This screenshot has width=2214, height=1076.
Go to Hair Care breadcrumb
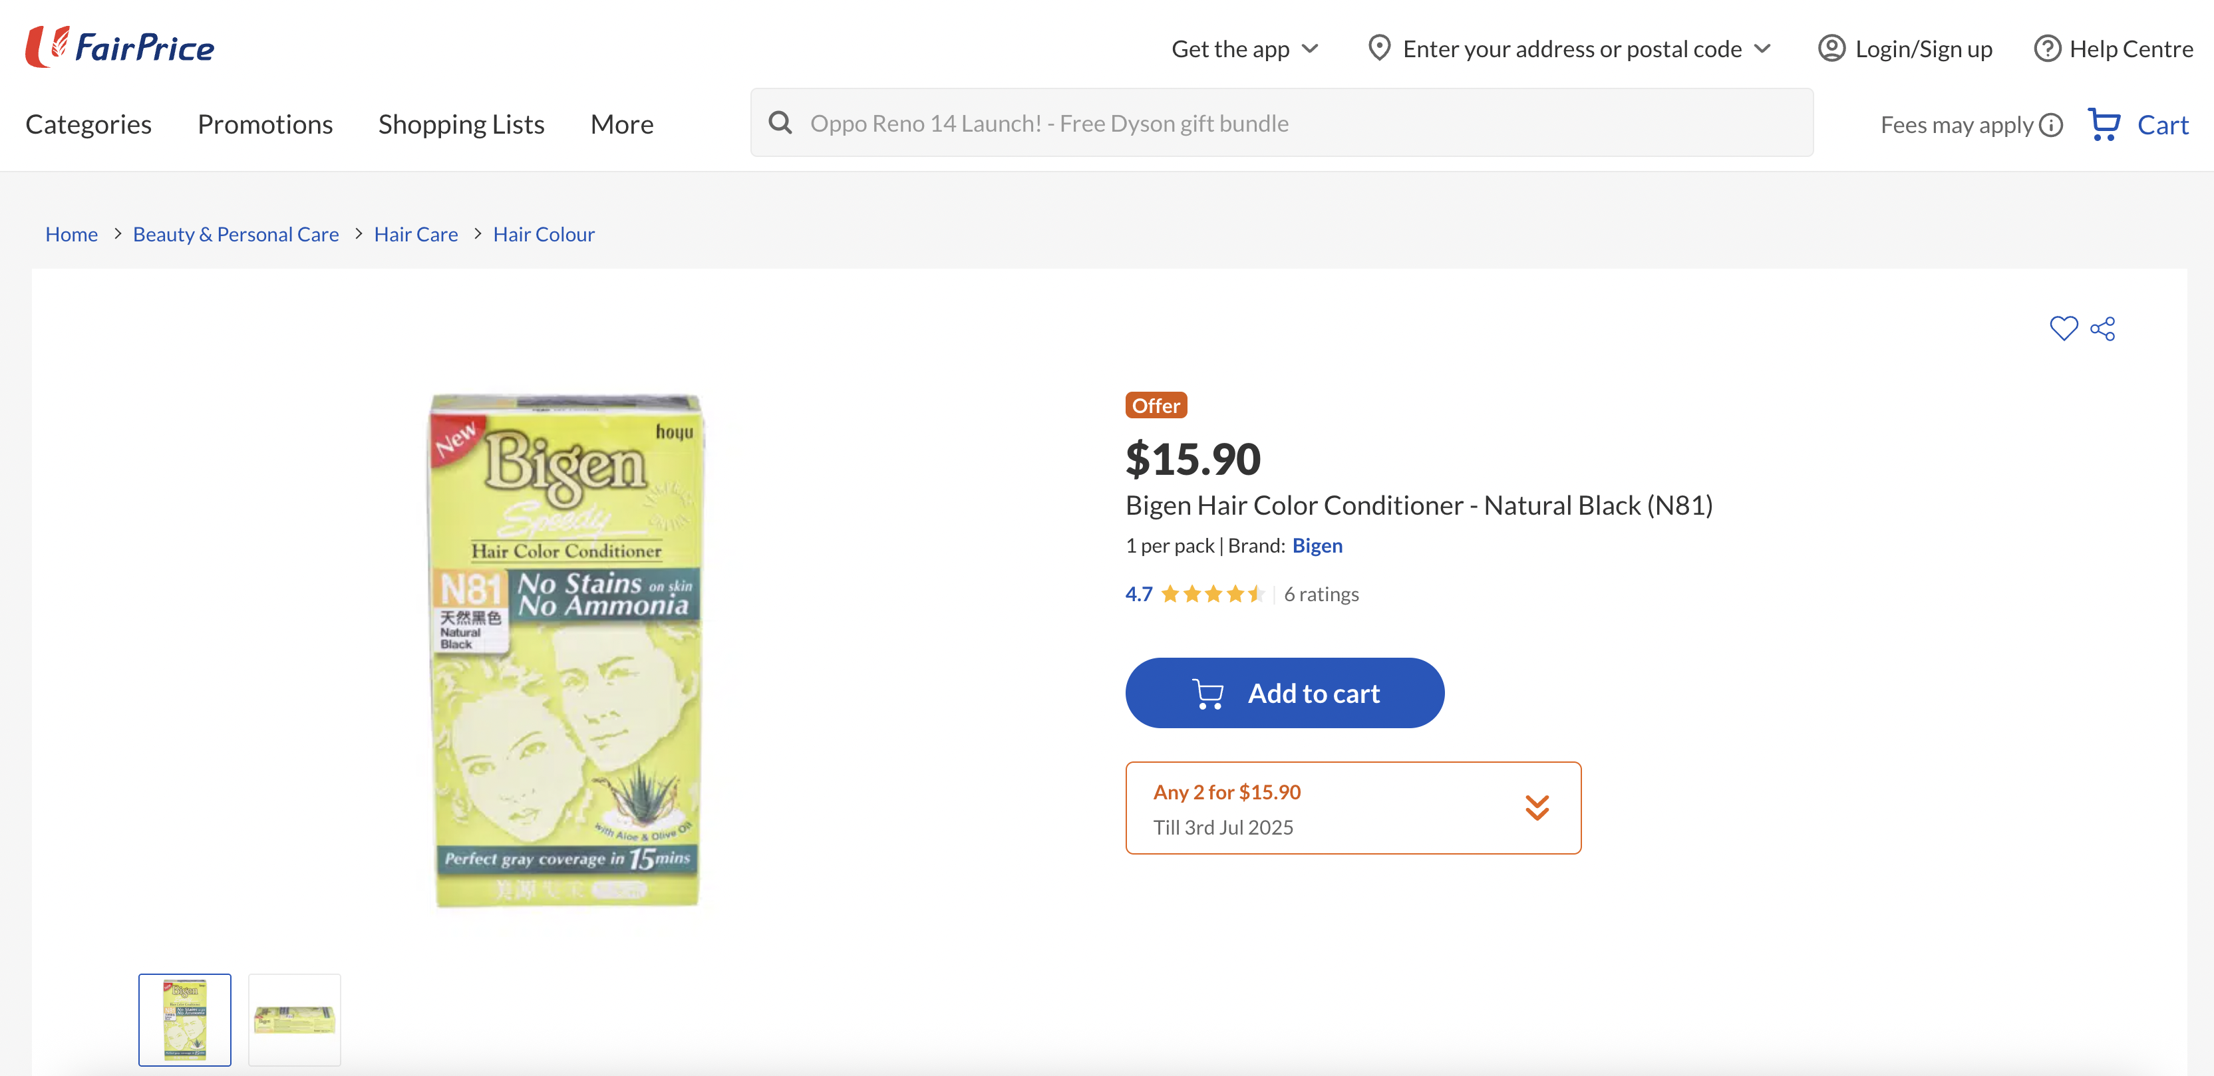coord(416,235)
